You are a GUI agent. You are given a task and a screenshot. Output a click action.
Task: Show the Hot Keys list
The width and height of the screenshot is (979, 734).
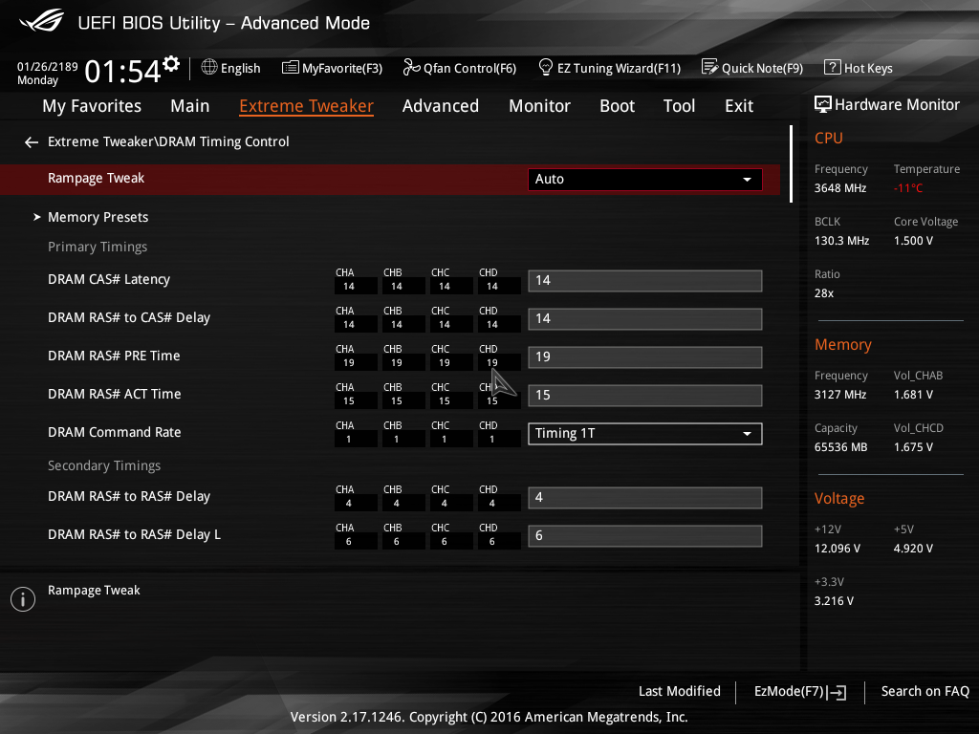click(859, 68)
